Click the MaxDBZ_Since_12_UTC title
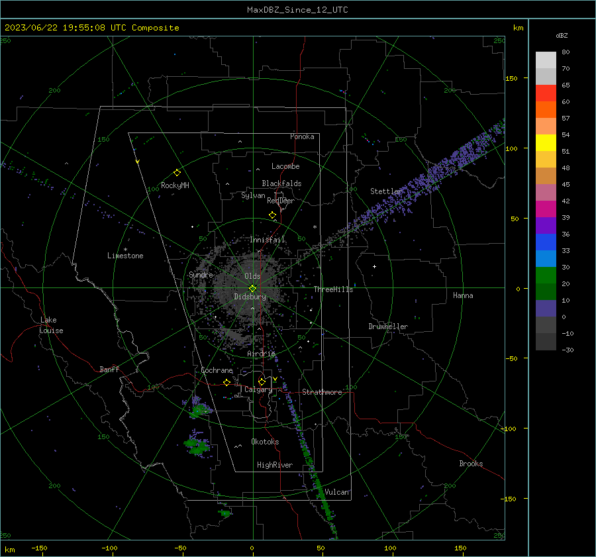596x557 pixels. (297, 10)
